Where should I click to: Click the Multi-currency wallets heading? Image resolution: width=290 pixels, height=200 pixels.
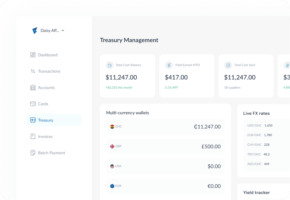pyautogui.click(x=128, y=113)
